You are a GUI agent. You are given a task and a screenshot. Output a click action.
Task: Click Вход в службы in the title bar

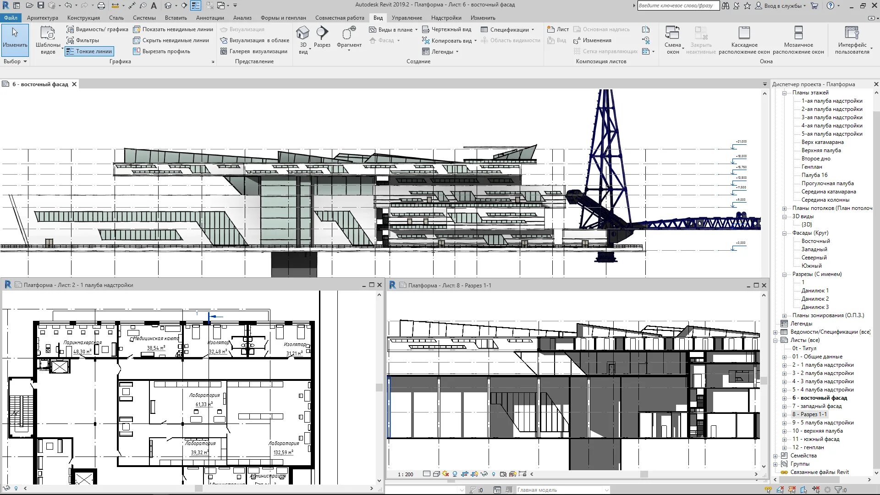(x=782, y=5)
